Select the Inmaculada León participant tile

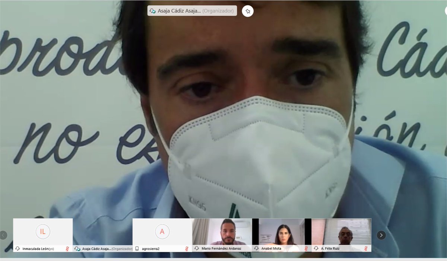(43, 235)
